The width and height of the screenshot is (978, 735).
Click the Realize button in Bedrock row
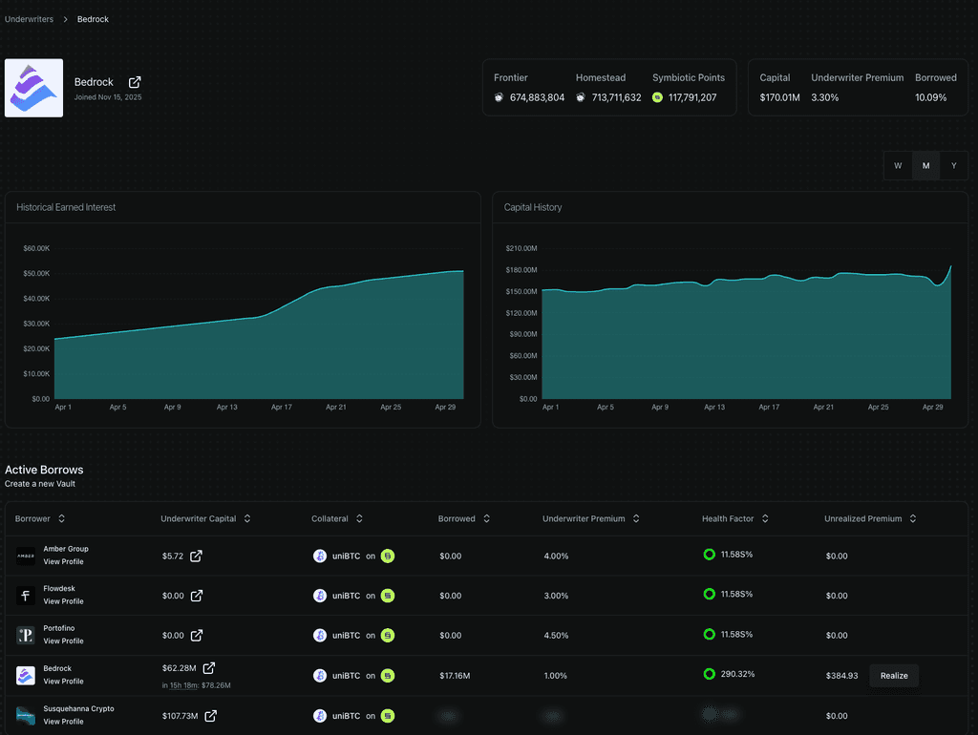click(894, 676)
